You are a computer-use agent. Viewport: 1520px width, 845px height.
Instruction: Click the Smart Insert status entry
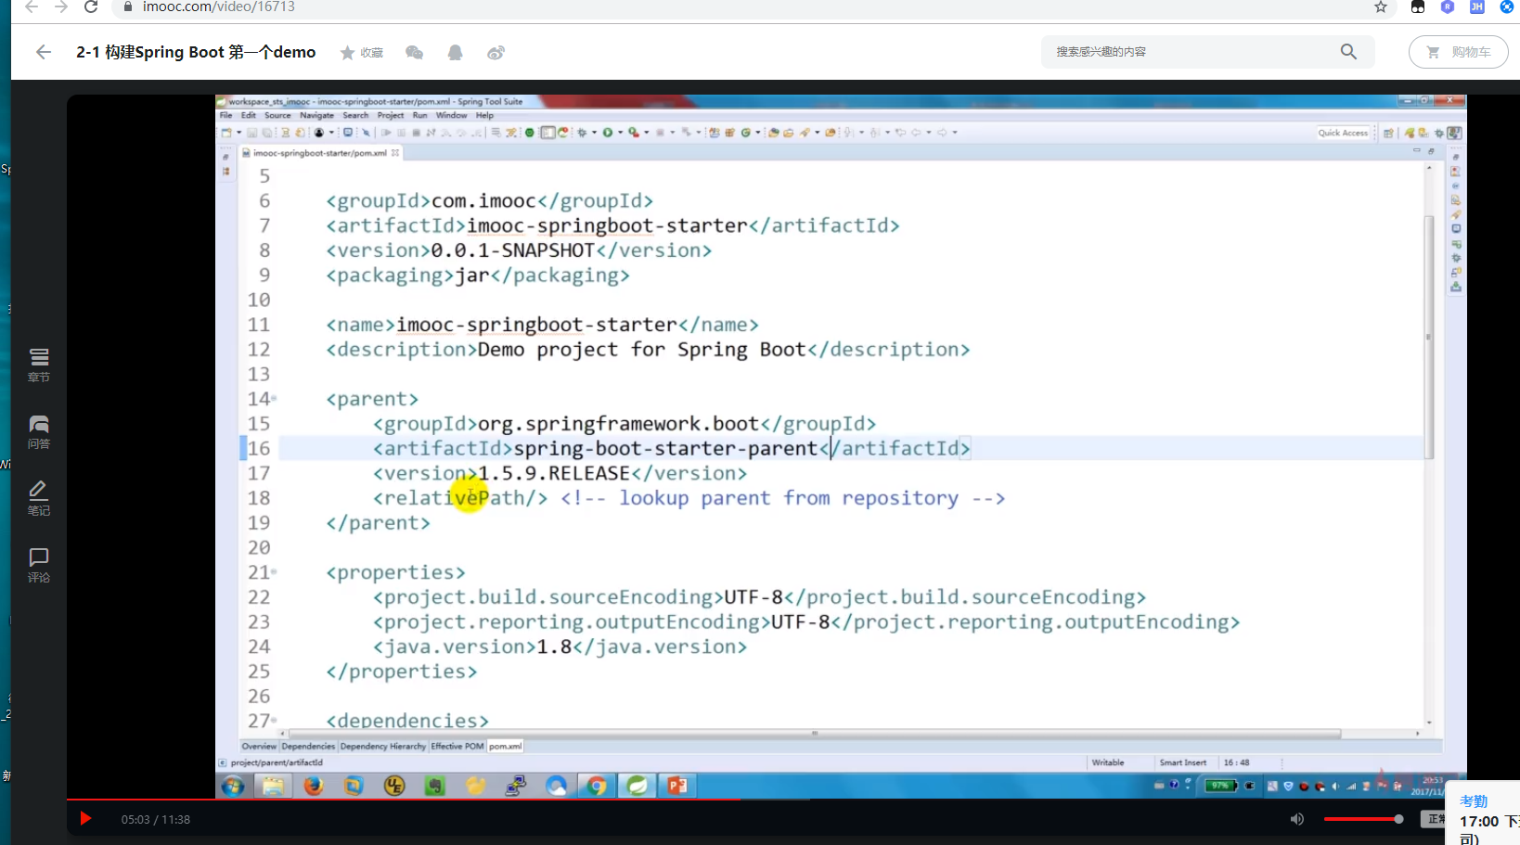pos(1183,762)
